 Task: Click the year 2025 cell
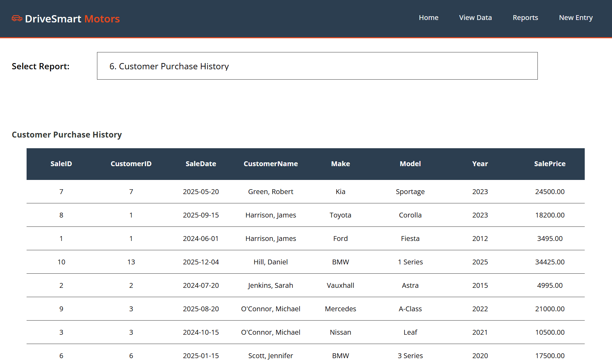(x=480, y=262)
